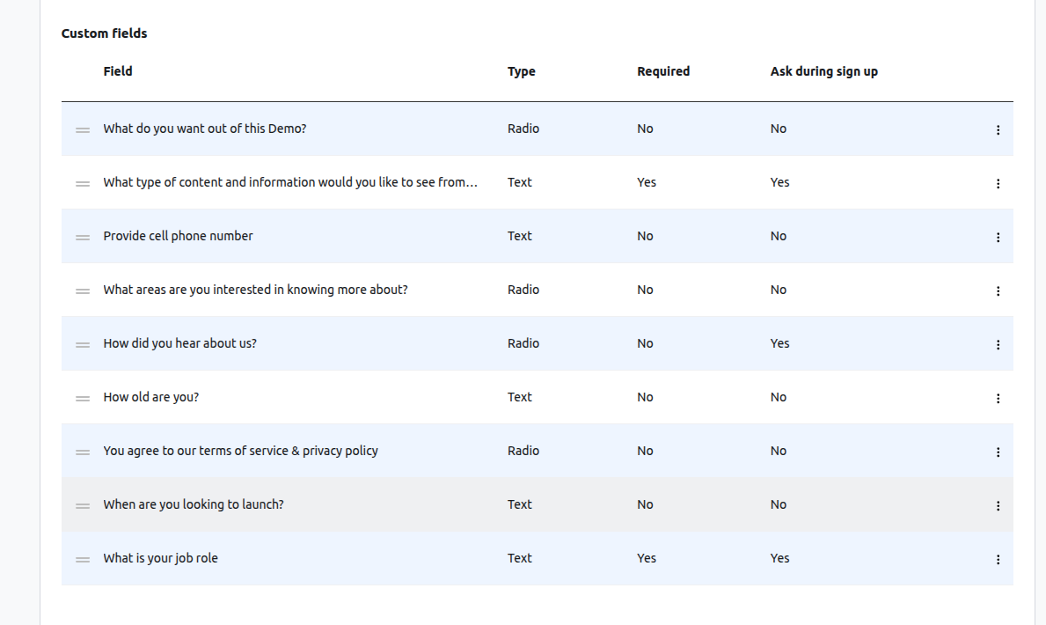Click sign-up 'No' in 'When are you looking to launch?' row
Viewport: 1046px width, 625px height.
pos(779,504)
